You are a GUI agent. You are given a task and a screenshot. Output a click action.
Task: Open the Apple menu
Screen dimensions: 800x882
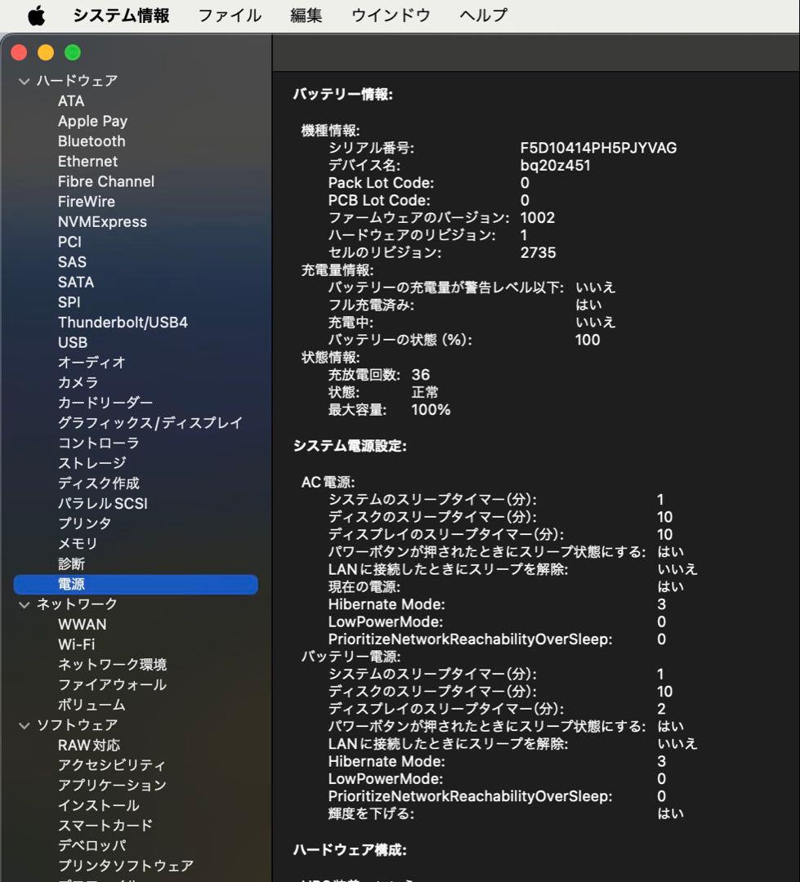click(34, 14)
